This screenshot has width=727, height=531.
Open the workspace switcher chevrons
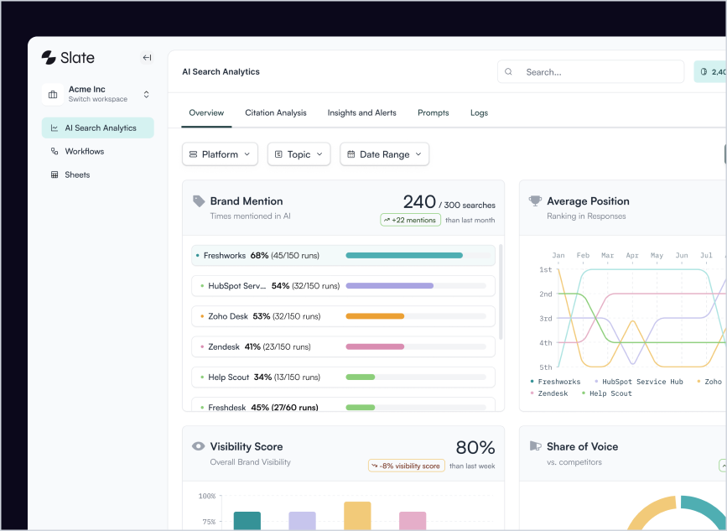tap(146, 94)
